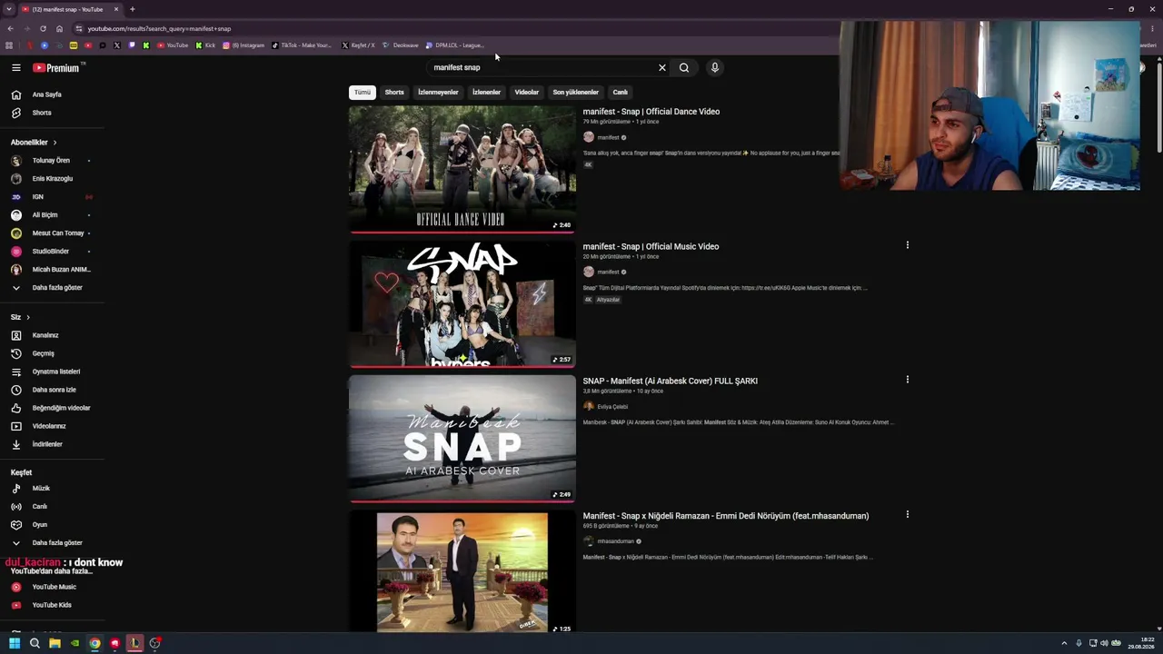Viewport: 1163px width, 654px height.
Task: Select the İzlenmeyenler filter chip
Action: (438, 92)
